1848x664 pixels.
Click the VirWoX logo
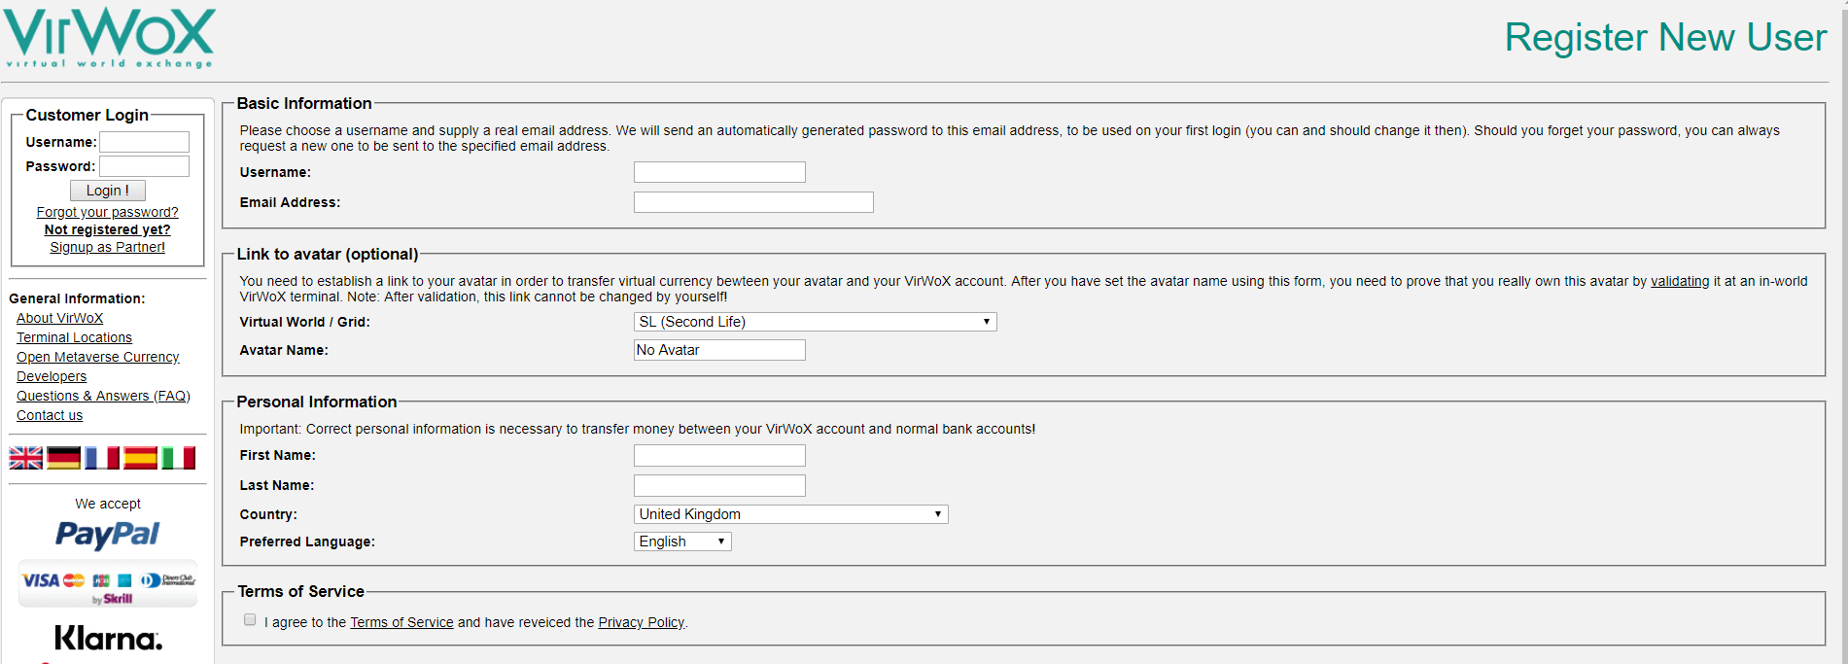pos(109,38)
